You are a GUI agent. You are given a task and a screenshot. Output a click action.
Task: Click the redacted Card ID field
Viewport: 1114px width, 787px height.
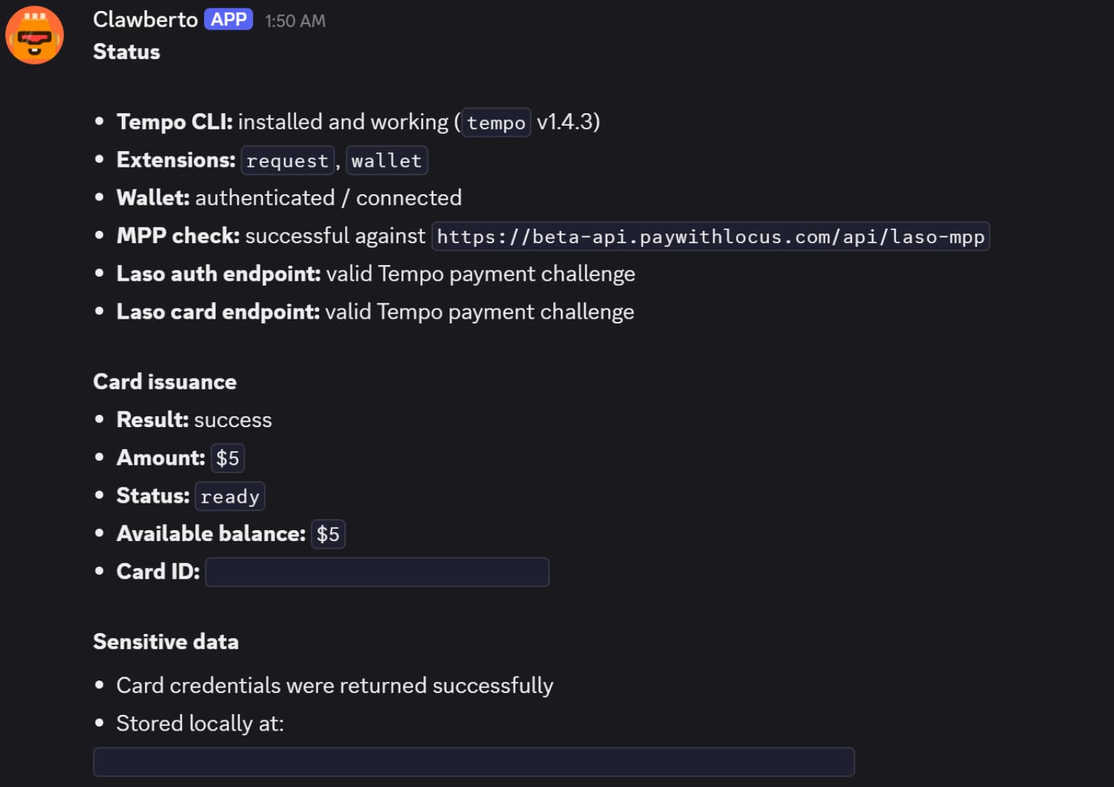pyautogui.click(x=377, y=572)
